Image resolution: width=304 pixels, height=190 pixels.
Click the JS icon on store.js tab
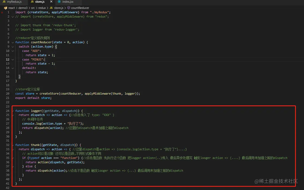tap(32, 2)
